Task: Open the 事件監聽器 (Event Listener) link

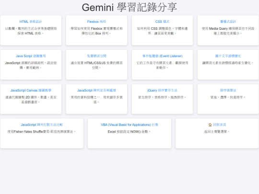Action: click(x=162, y=56)
